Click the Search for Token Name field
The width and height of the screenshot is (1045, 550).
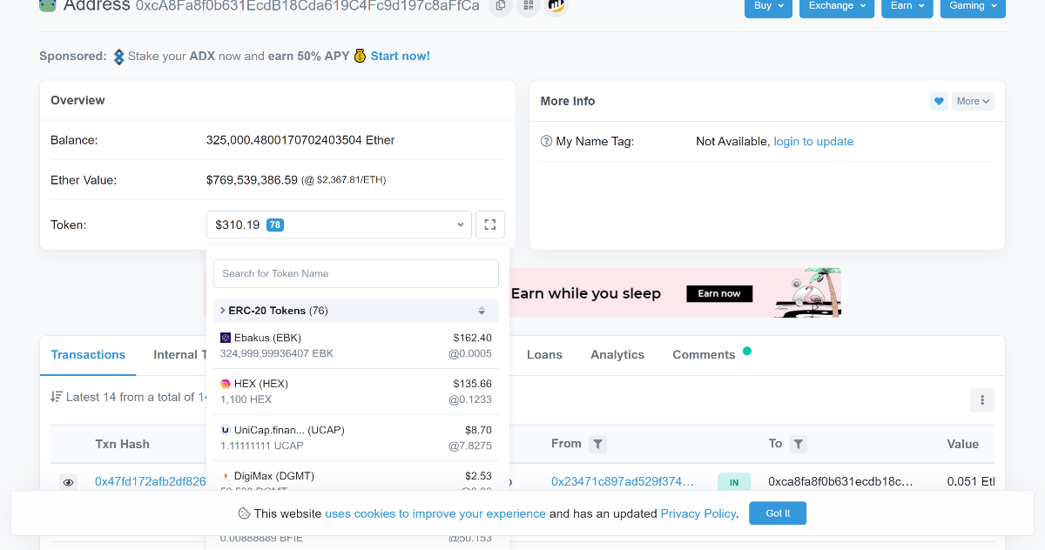[356, 273]
